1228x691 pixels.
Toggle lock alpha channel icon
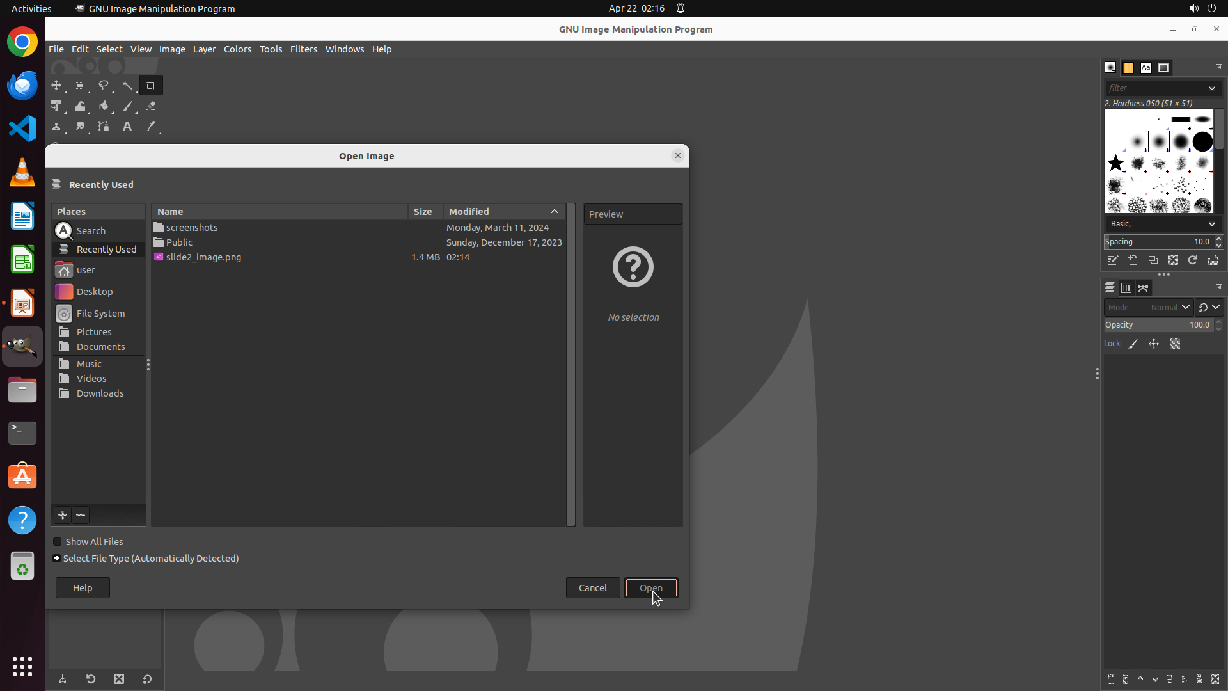(1175, 344)
